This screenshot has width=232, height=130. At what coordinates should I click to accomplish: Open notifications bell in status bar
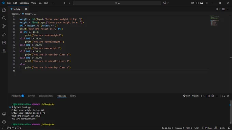[x=229, y=128]
